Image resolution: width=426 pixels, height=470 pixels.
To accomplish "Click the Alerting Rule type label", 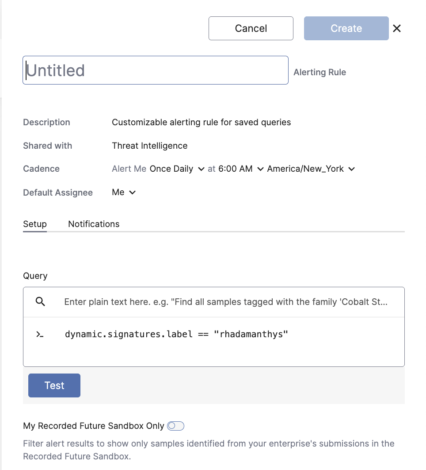I will coord(319,72).
